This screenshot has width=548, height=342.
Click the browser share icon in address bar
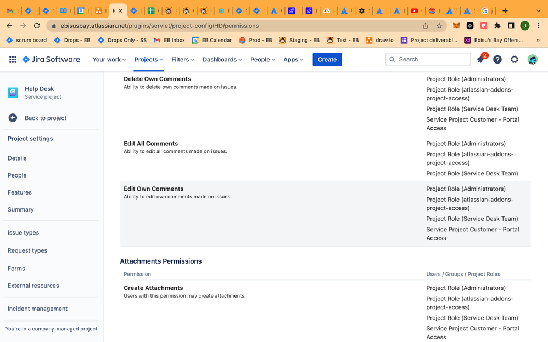tap(426, 26)
